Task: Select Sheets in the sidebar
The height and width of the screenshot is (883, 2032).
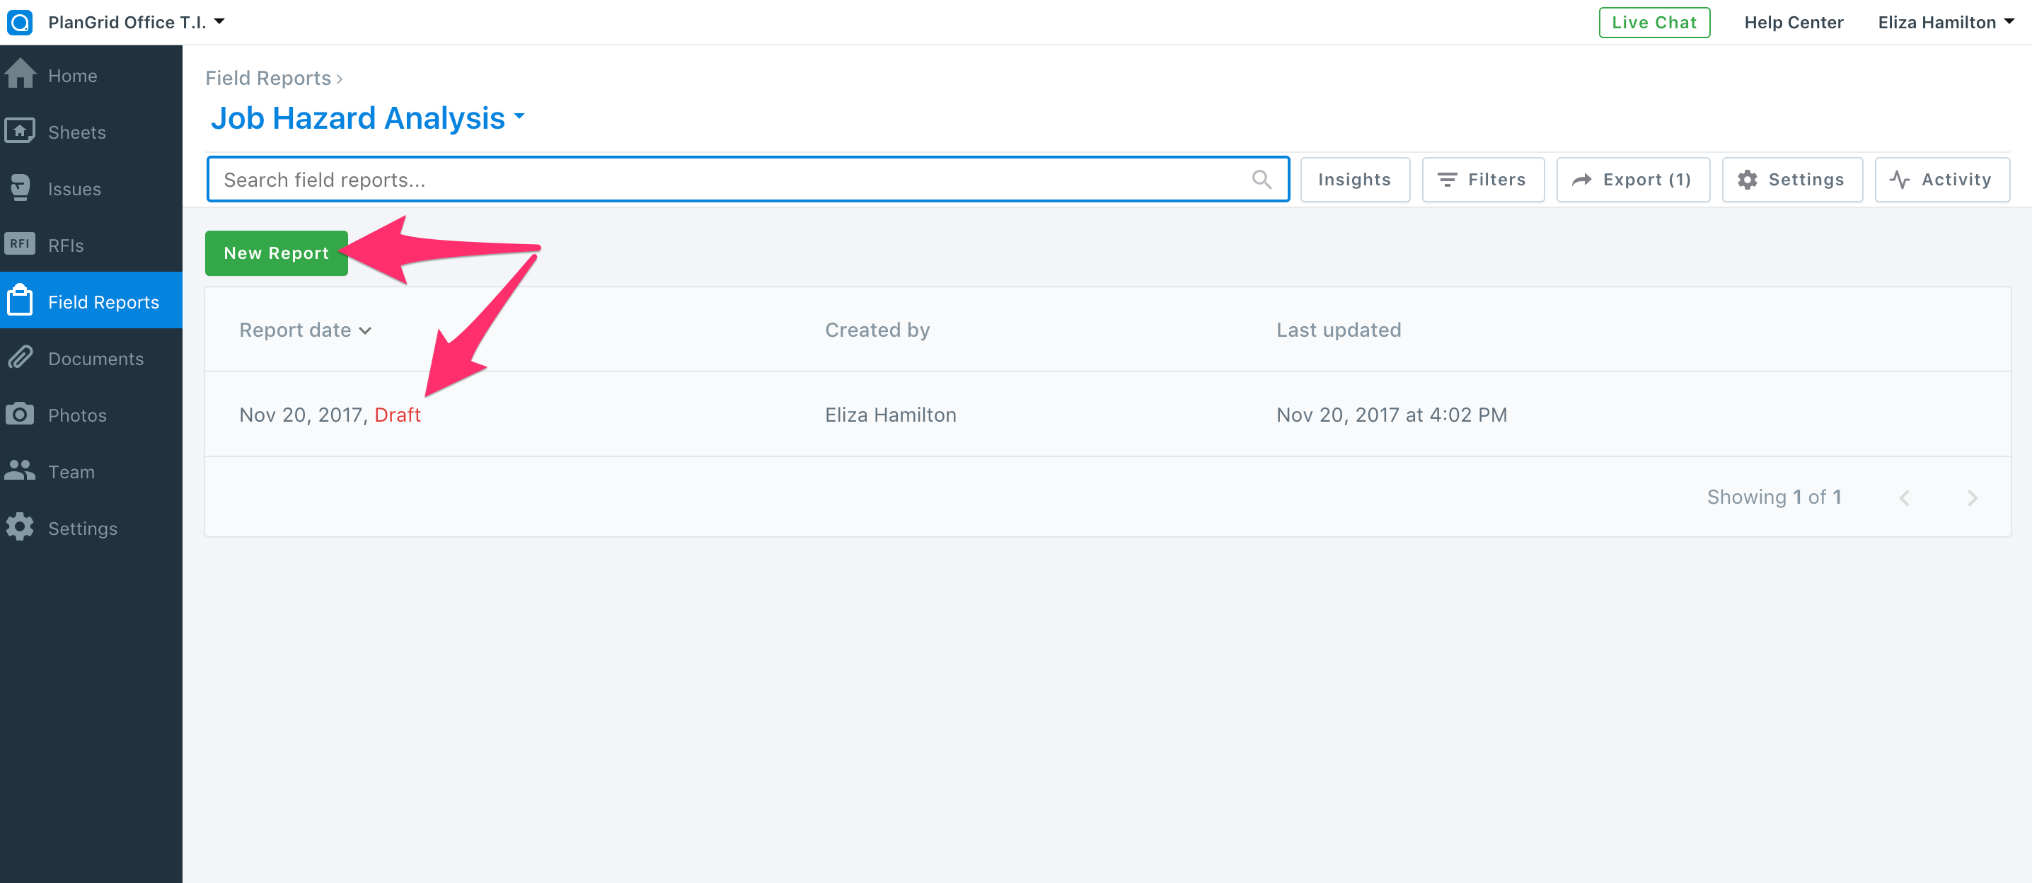Action: click(x=91, y=131)
